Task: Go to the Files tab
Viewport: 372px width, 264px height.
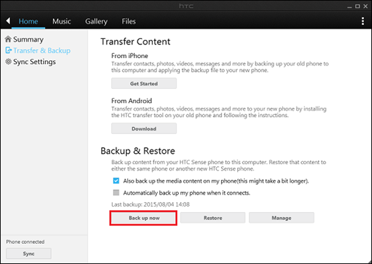Action: 129,22
